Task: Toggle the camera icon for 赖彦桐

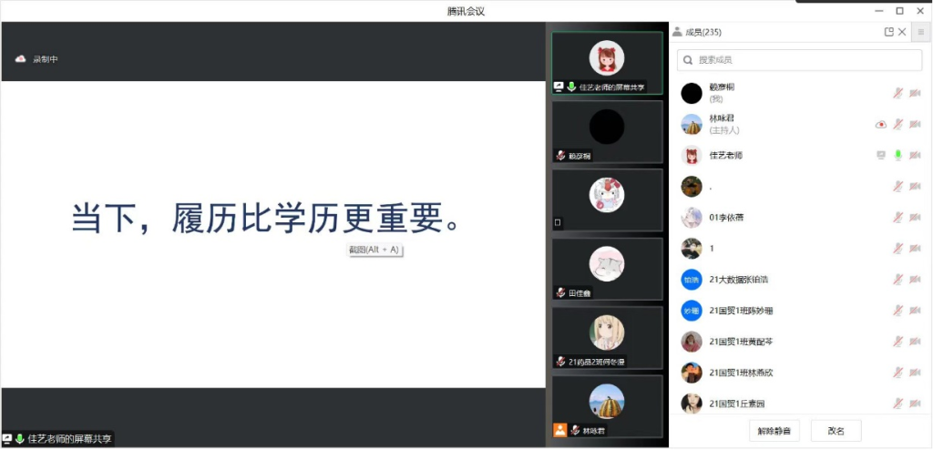Action: click(x=915, y=93)
